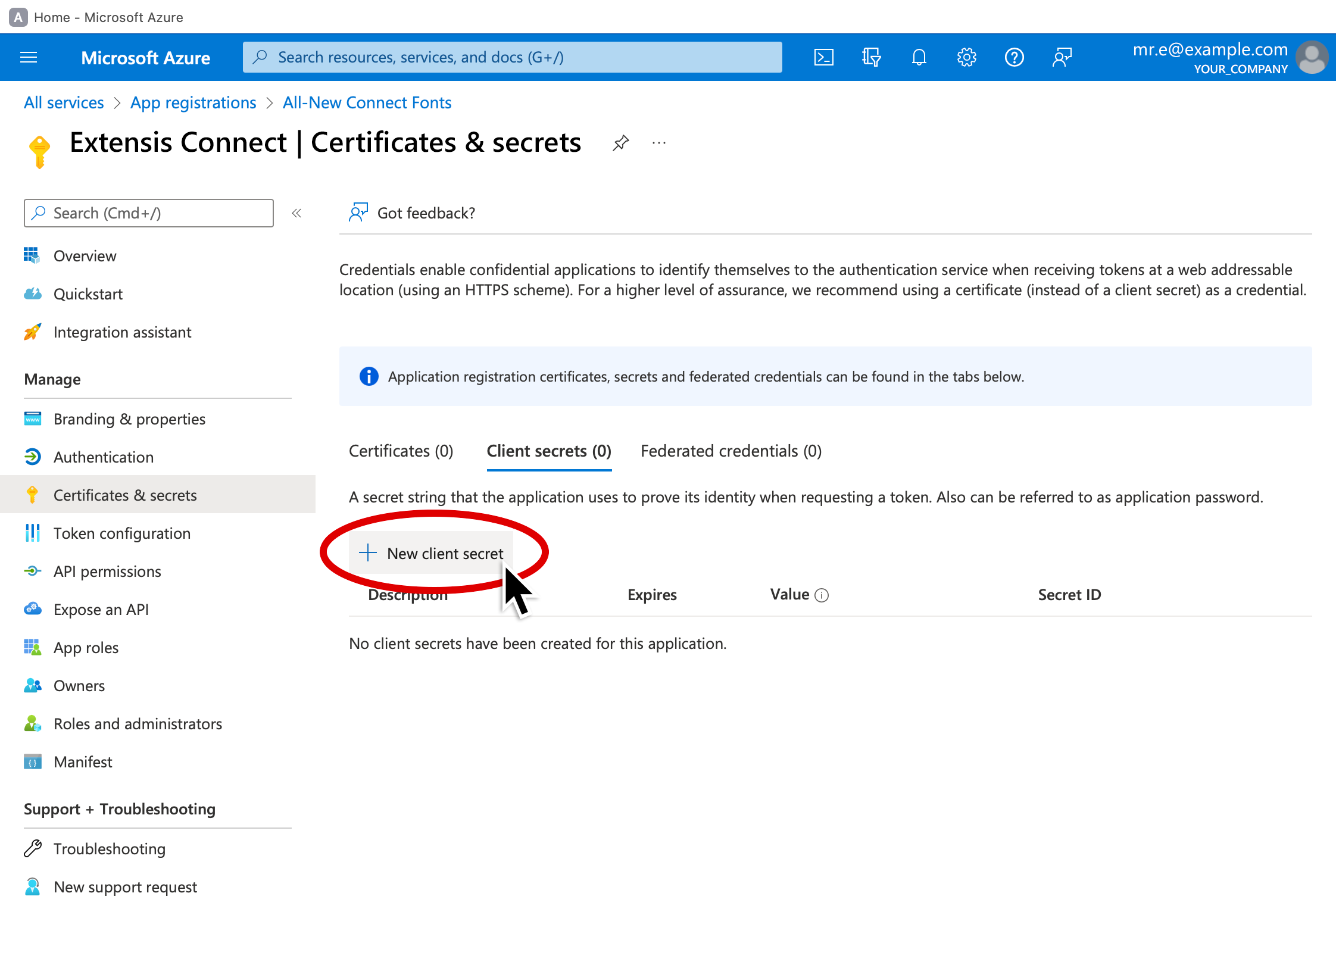Click the Value column info icon
The width and height of the screenshot is (1336, 968).
(822, 595)
